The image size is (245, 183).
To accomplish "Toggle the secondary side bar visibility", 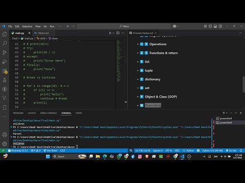I will [220, 26].
